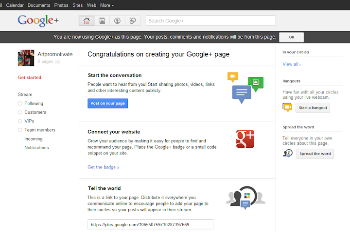This screenshot has width=350, height=232.
Task: Click the yellow hangout camera icon
Action: click(x=287, y=108)
